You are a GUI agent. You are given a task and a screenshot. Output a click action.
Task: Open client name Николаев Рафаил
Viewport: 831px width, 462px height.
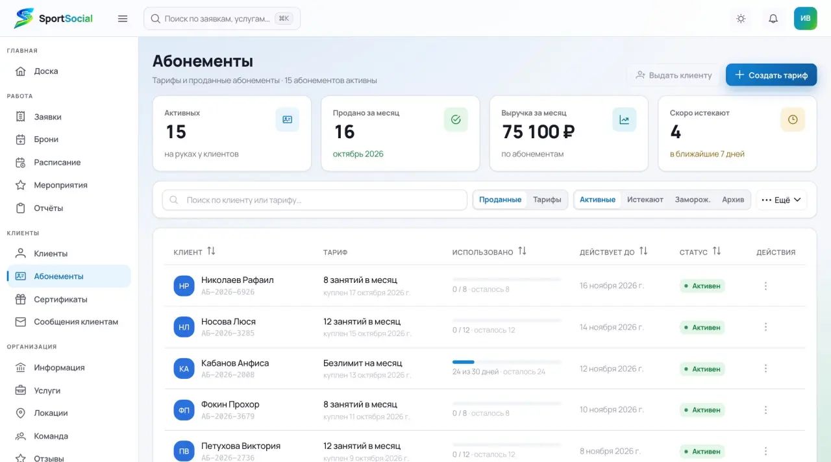(238, 280)
